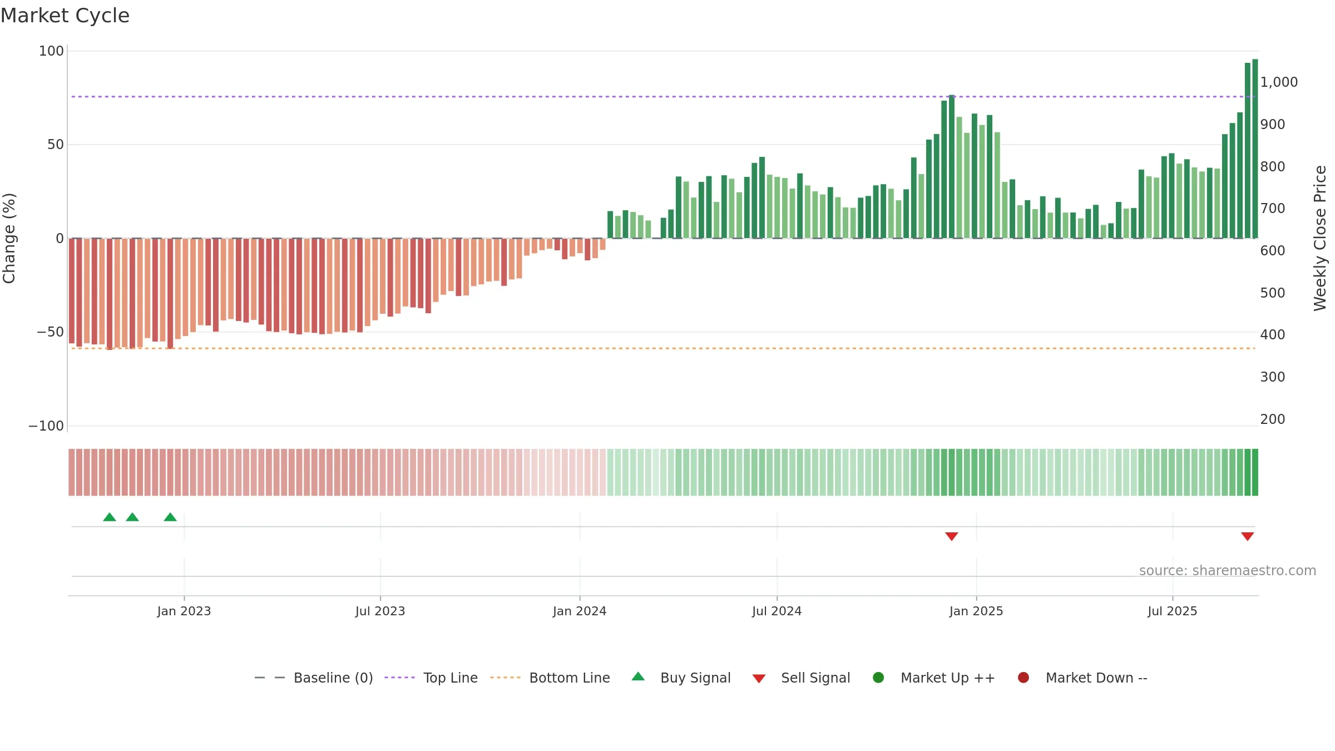Click the Jan 2024 axis label

(x=580, y=611)
